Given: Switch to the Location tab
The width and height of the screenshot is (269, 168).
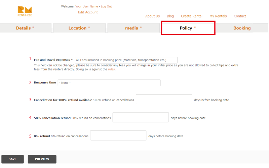Looking at the screenshot, I should pos(79,28).
